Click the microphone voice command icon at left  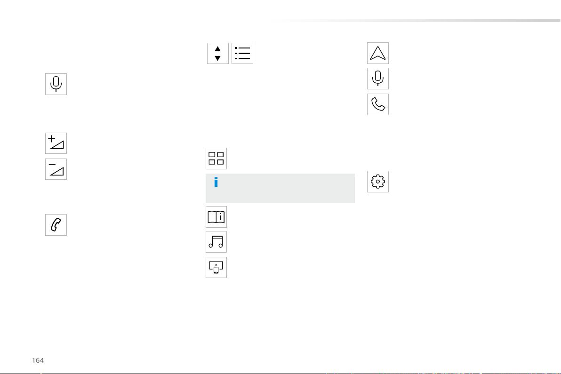(x=56, y=84)
